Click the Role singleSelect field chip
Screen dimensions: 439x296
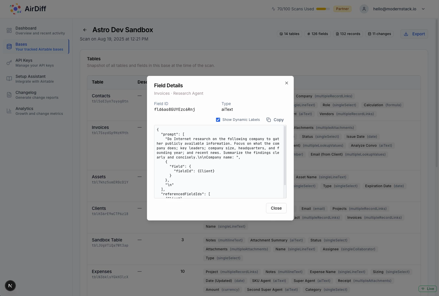click(x=339, y=105)
